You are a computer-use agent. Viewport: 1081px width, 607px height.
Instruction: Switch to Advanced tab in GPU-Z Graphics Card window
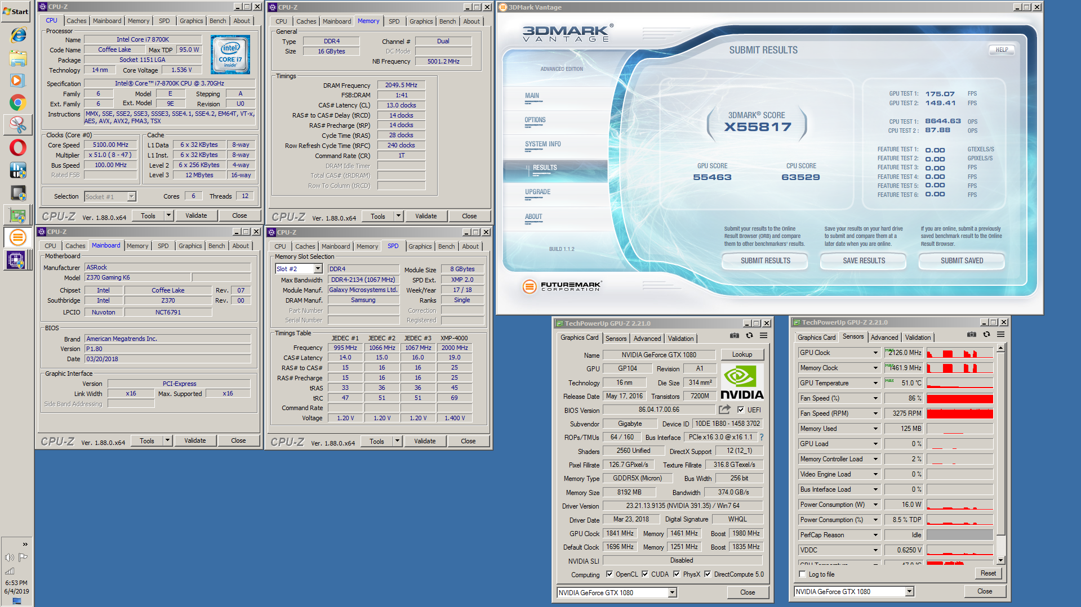(x=647, y=339)
